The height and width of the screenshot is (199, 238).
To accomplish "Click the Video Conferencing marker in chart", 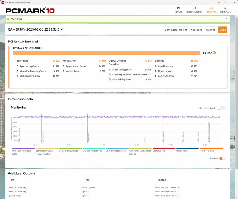I will point(19,135).
